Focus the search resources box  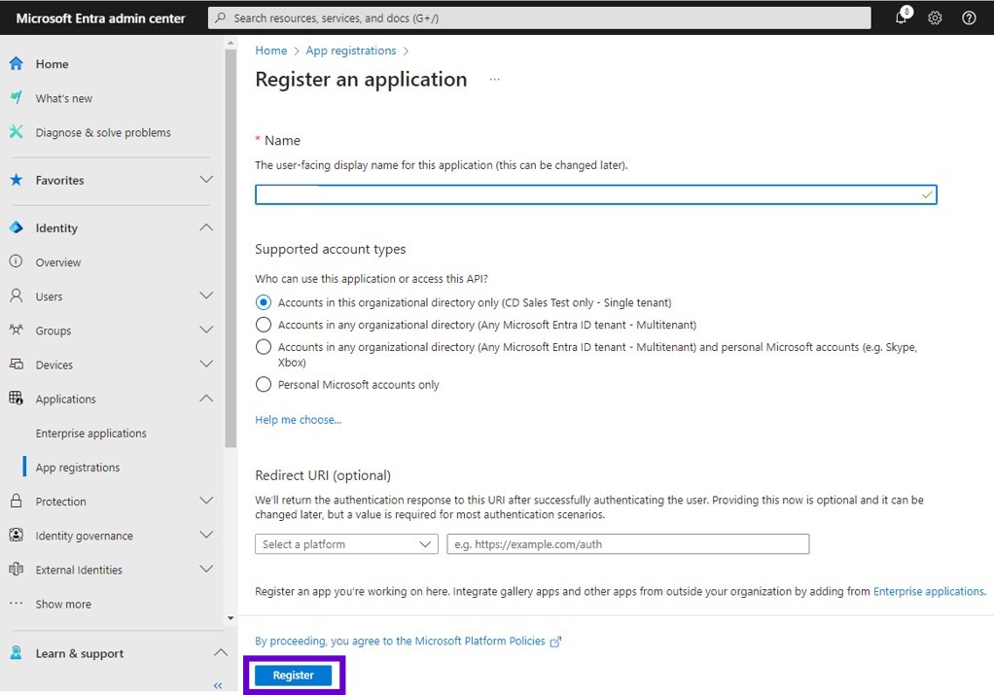click(x=539, y=17)
